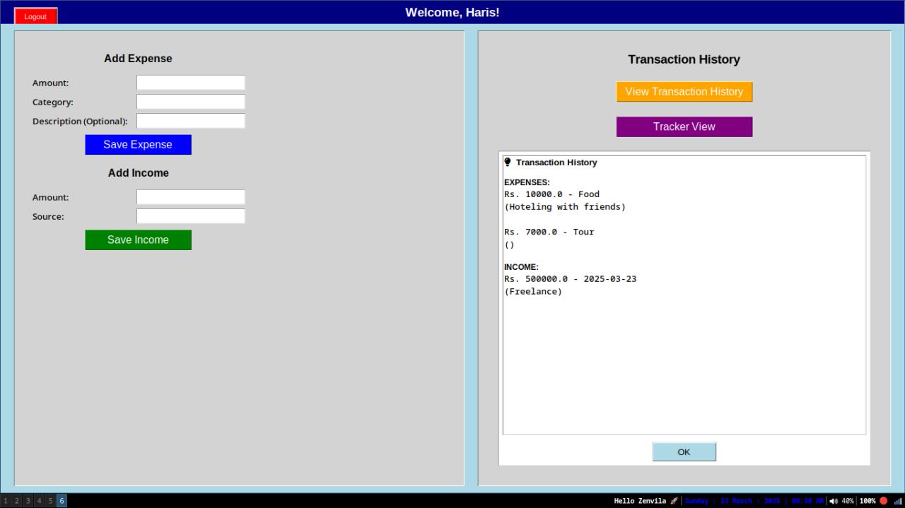Viewport: 905px width, 508px height.
Task: Click the green Save Income button
Action: [138, 240]
